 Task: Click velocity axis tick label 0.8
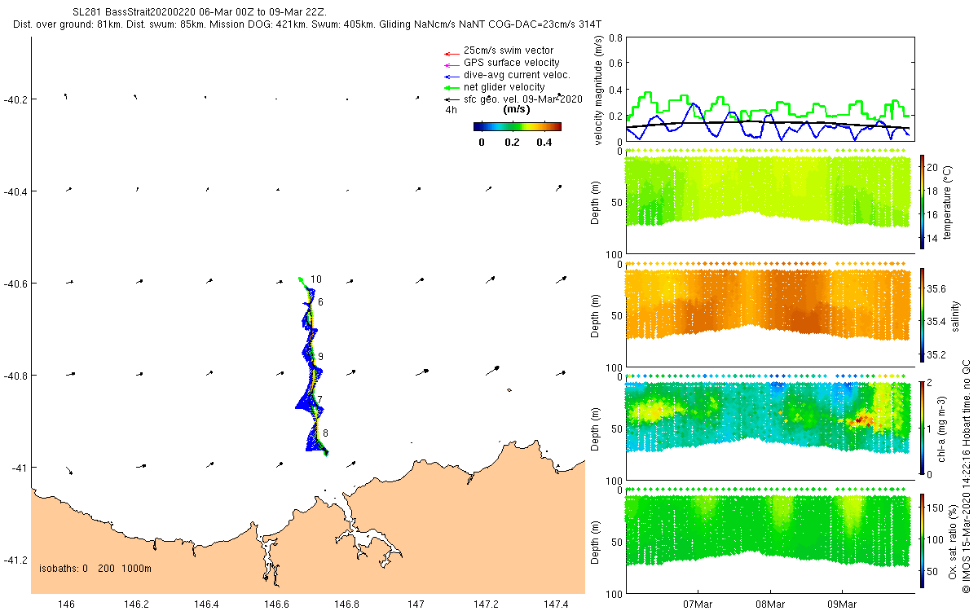(615, 37)
